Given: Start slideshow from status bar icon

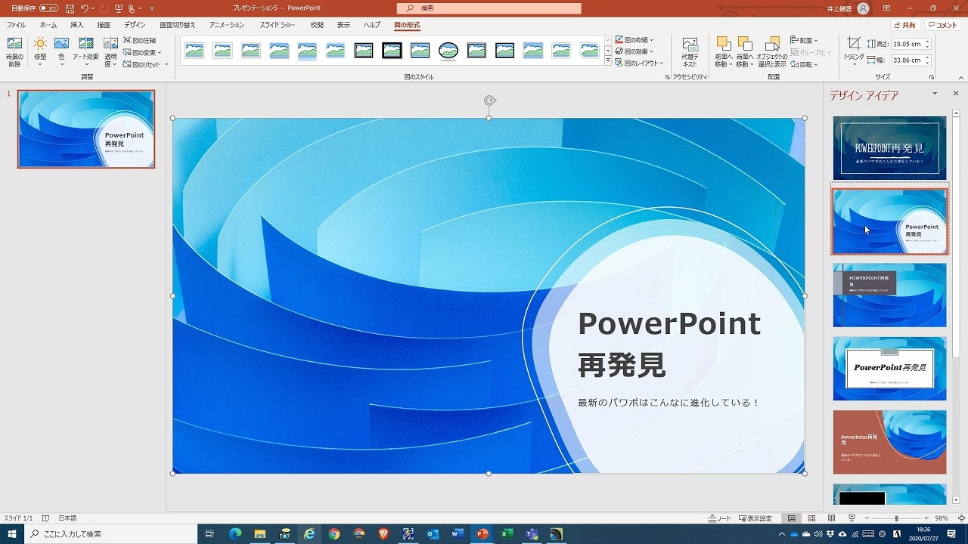Looking at the screenshot, I should [x=852, y=518].
